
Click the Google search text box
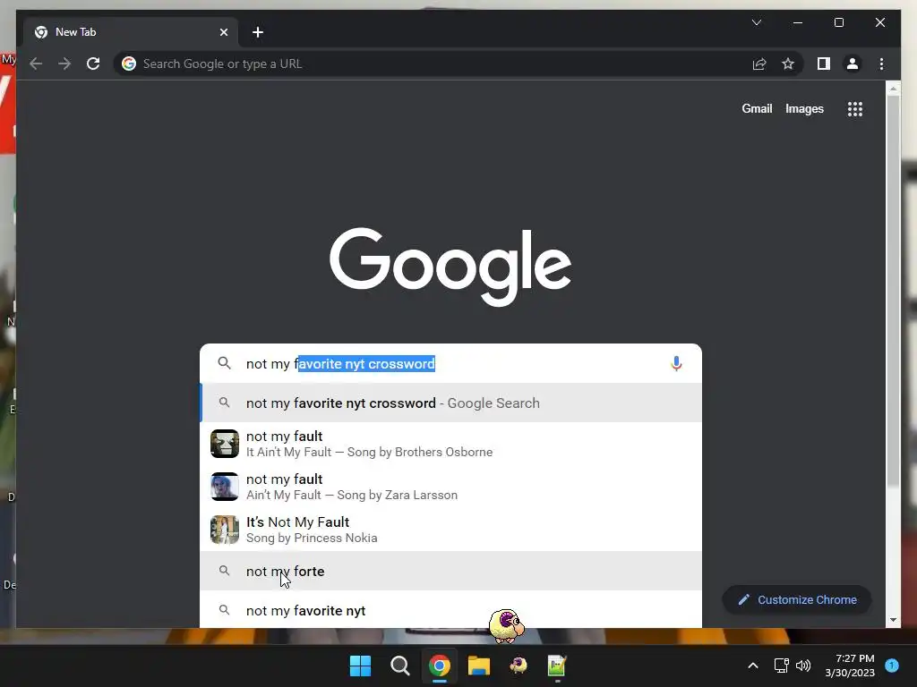coord(450,363)
